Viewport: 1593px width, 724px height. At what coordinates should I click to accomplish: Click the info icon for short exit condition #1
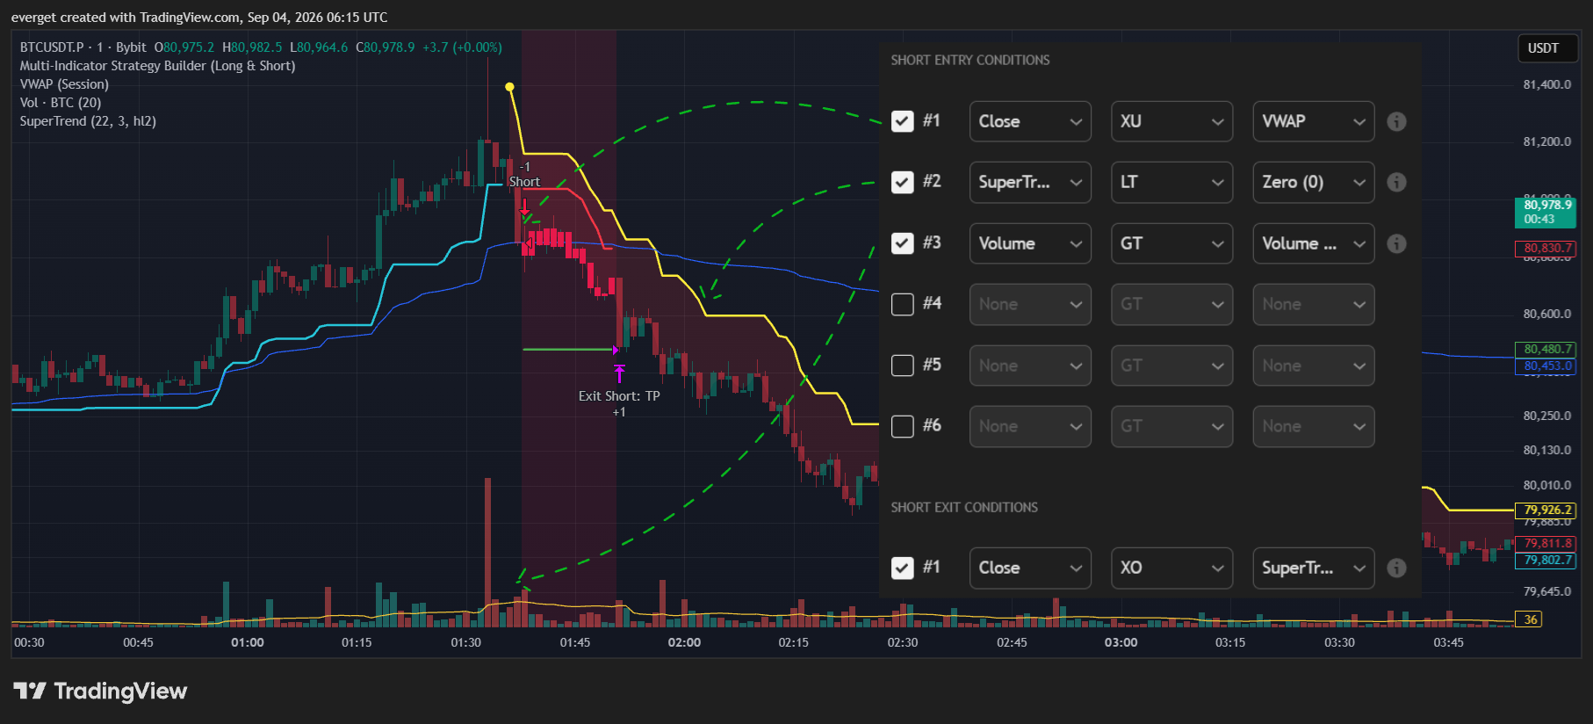(1396, 568)
